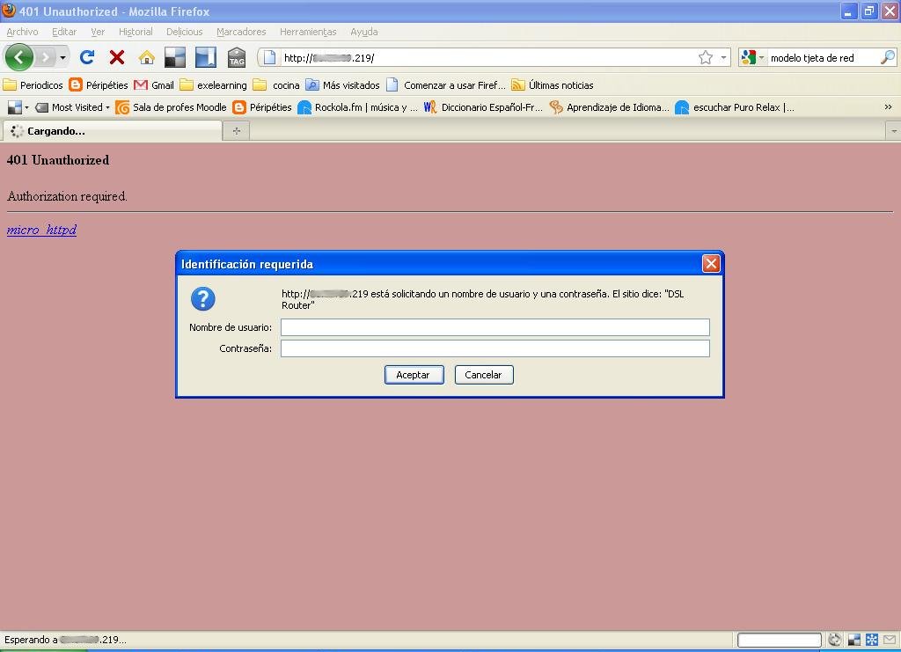
Task: Open the back/forward history dropdown arrow
Action: tap(63, 58)
